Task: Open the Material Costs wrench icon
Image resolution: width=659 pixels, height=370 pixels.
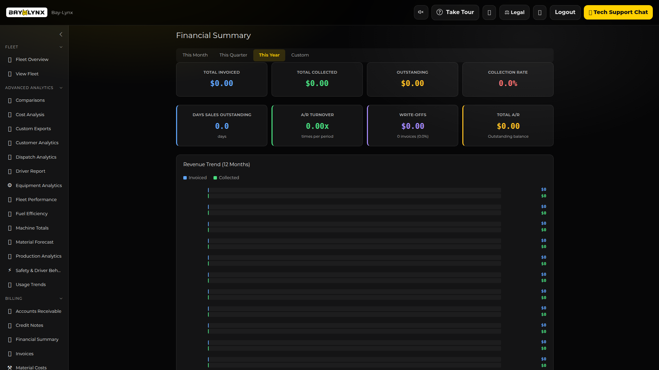Action: point(9,367)
